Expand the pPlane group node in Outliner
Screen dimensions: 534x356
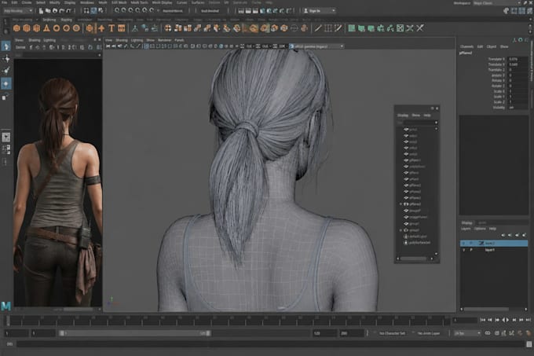[400, 204]
